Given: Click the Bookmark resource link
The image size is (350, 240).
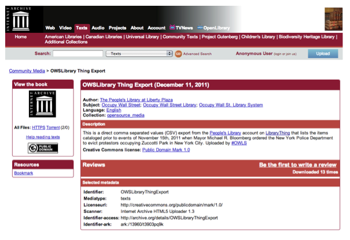Looking at the screenshot, I should click(x=24, y=173).
